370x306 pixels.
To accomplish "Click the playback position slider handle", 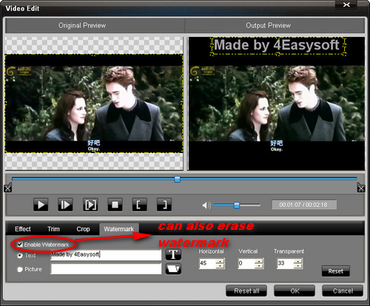I will tap(177, 179).
